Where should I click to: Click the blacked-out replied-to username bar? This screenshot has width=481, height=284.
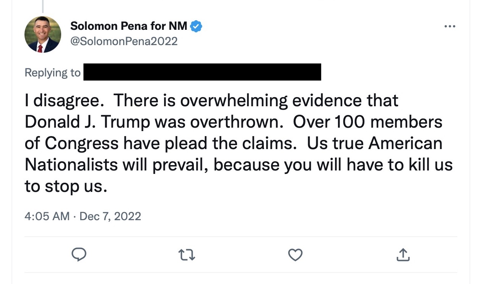202,72
